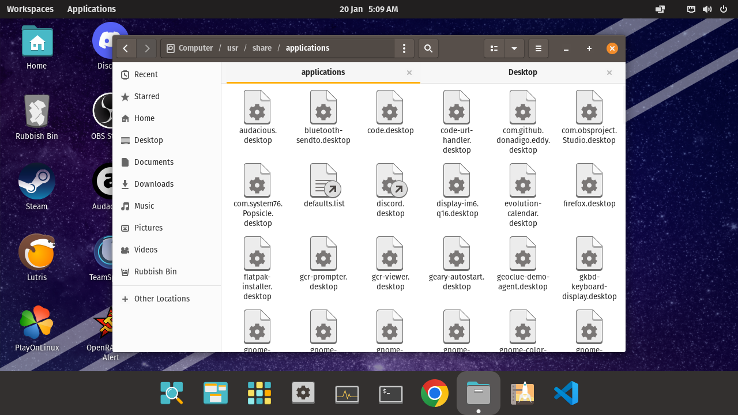This screenshot has height=415, width=738.
Task: Launch Steam from the desktop
Action: pos(37,188)
